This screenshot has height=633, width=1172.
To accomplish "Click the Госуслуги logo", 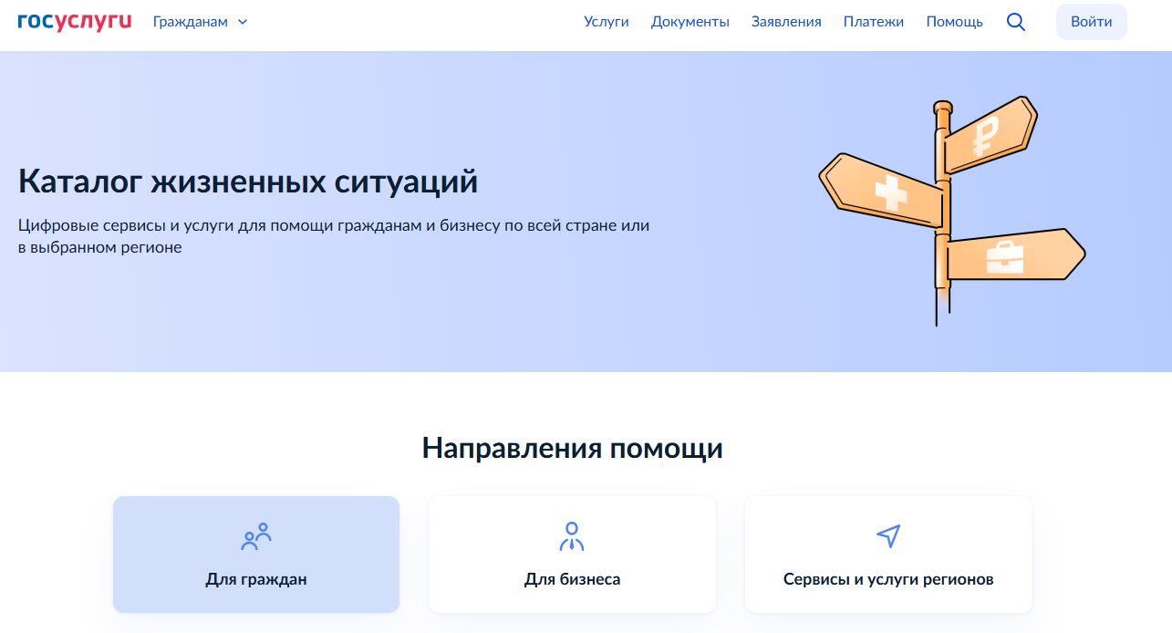I will 75,21.
